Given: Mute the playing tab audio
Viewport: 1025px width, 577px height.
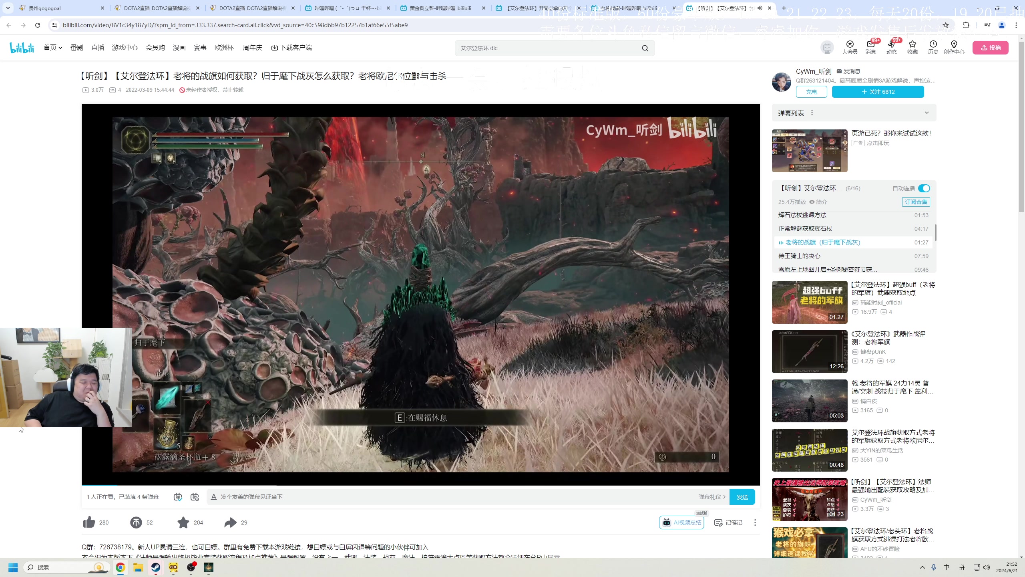Looking at the screenshot, I should click(x=760, y=8).
